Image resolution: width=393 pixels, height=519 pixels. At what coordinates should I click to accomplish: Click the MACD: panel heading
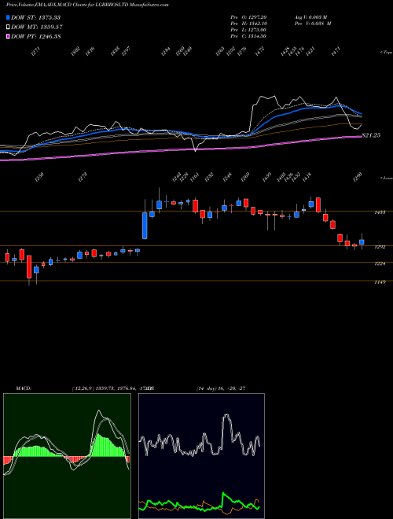point(23,388)
